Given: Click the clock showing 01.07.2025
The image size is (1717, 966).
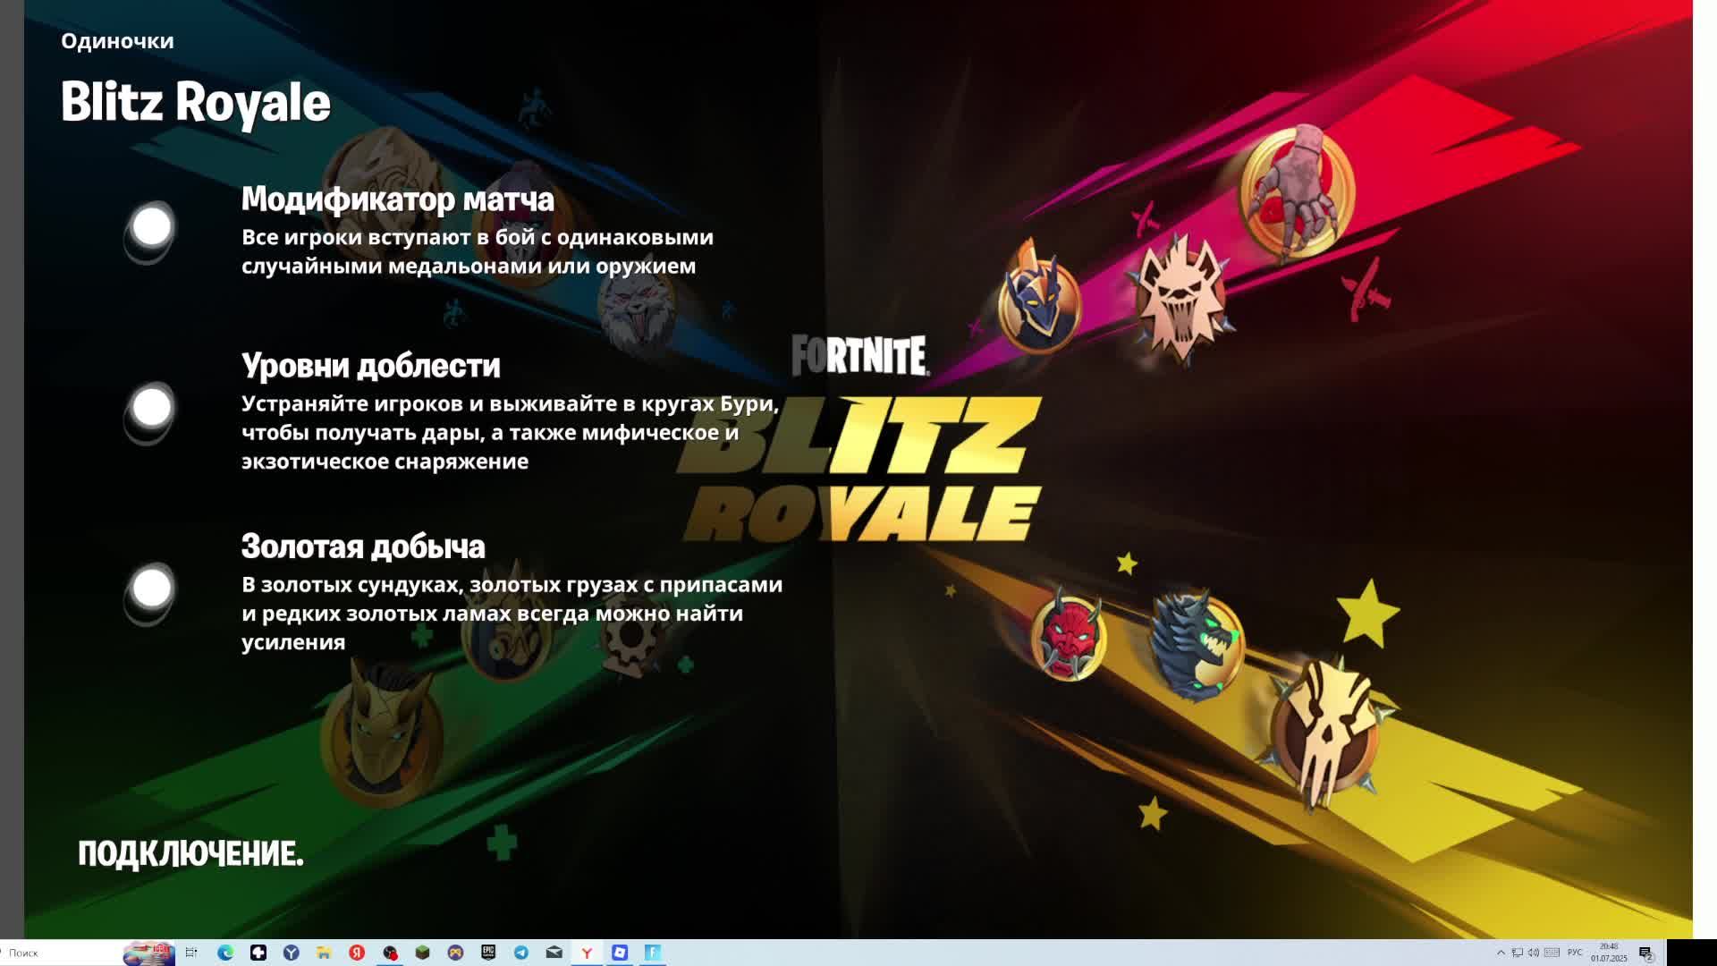Looking at the screenshot, I should click(x=1609, y=953).
